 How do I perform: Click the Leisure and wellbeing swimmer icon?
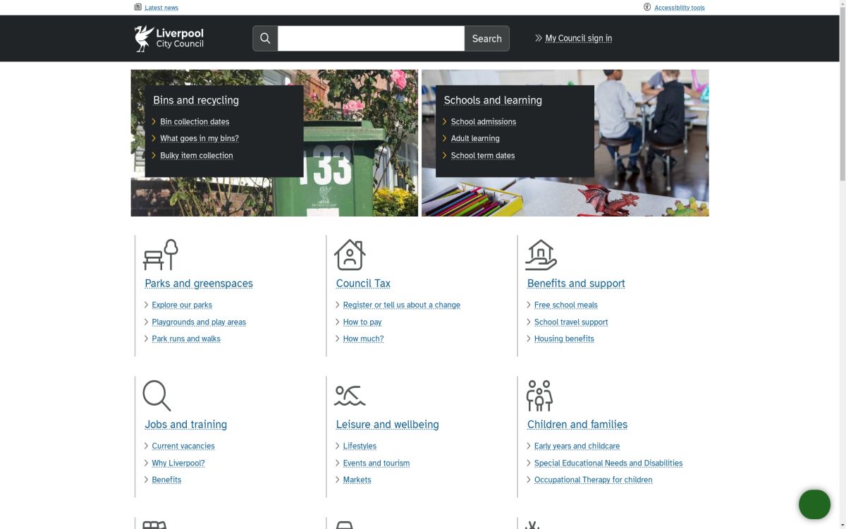click(350, 396)
